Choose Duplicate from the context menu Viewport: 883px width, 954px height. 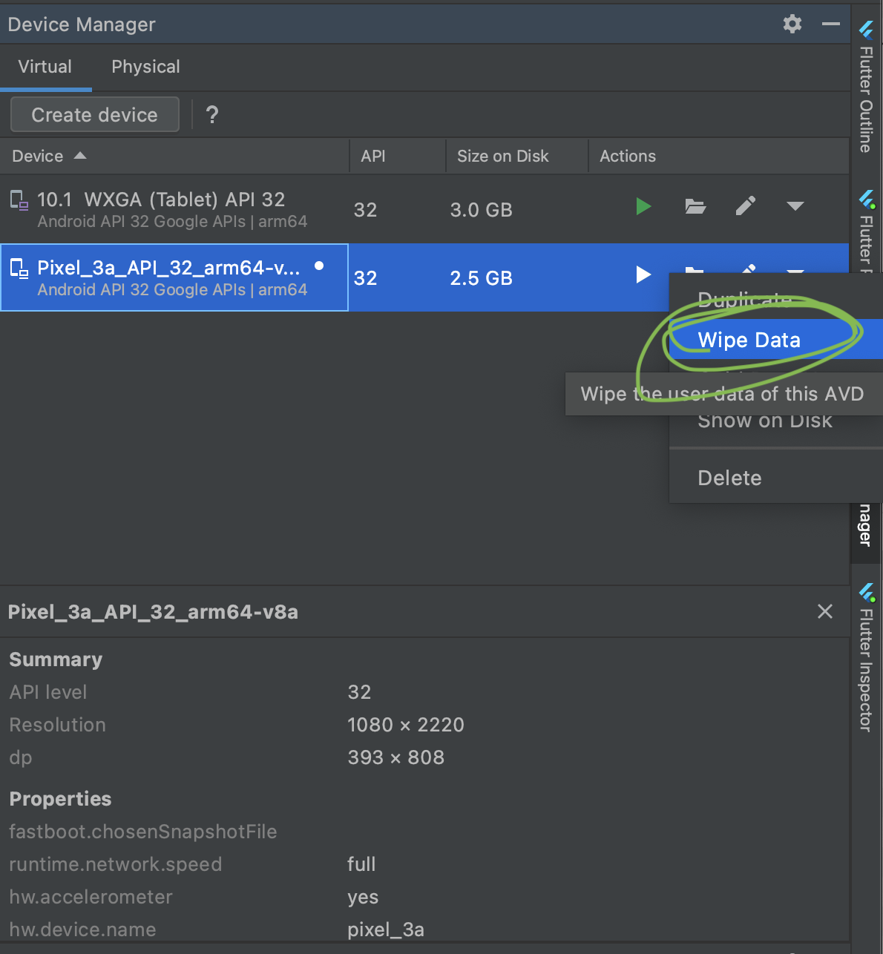(745, 300)
